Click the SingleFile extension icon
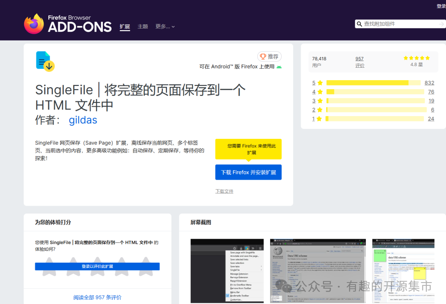The height and width of the screenshot is (304, 446). (45, 61)
